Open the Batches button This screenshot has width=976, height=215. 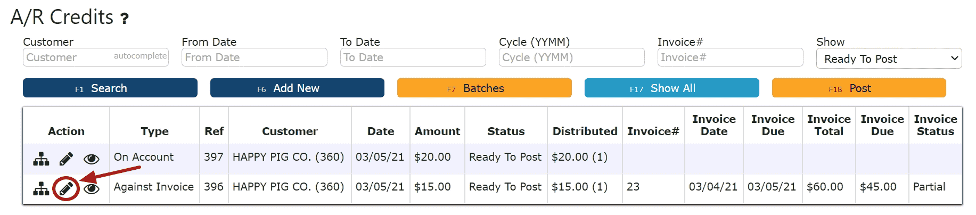(x=485, y=88)
